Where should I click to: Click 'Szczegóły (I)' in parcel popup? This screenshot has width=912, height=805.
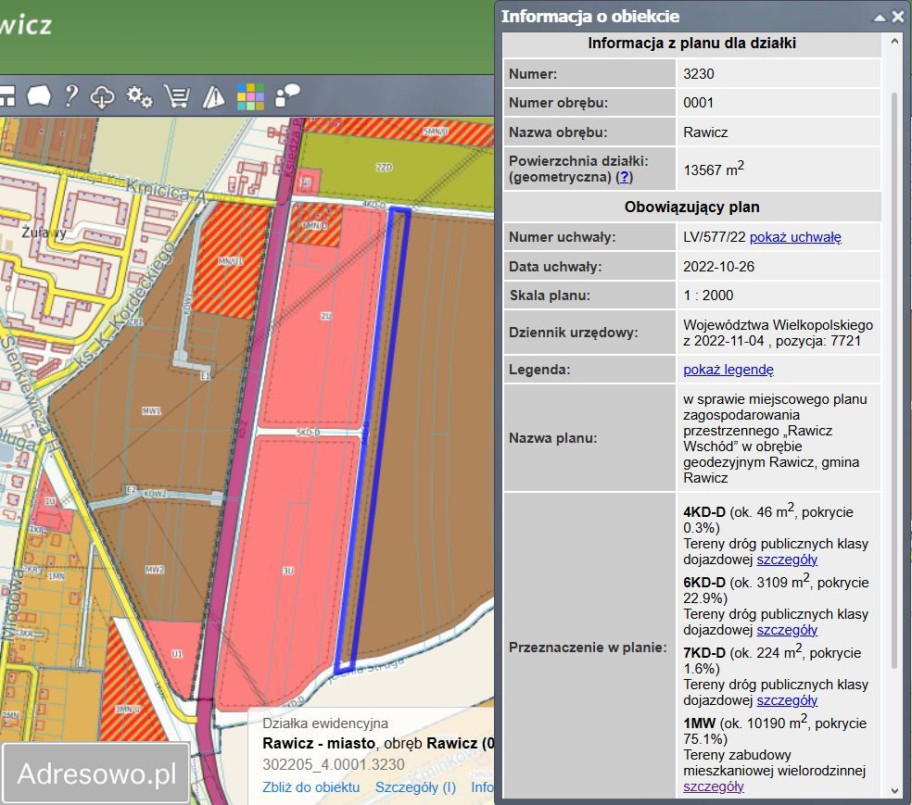tap(415, 786)
